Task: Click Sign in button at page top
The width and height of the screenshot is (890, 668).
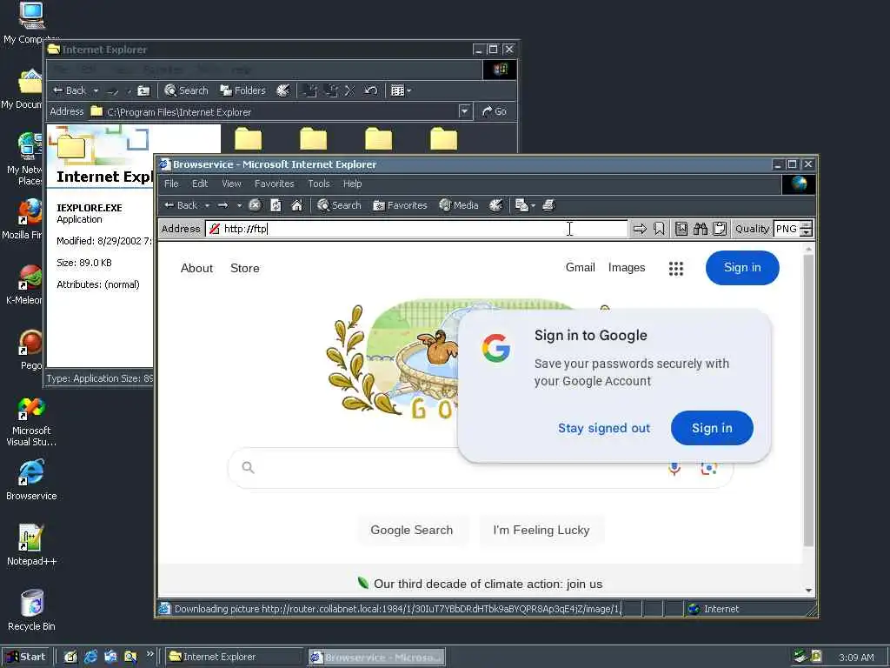Action: click(742, 268)
